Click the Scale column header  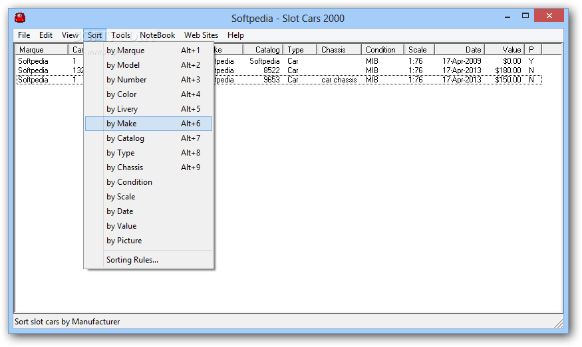click(x=420, y=50)
